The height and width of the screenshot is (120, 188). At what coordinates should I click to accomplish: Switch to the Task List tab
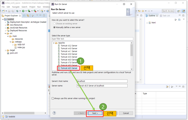[x=165, y=16]
